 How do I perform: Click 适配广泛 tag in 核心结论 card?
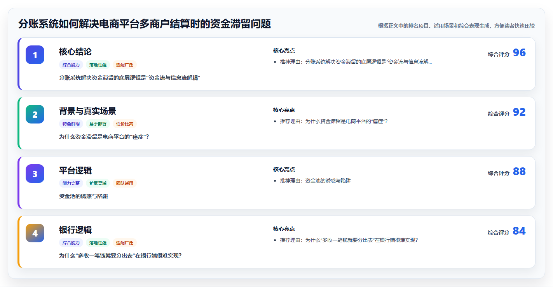pyautogui.click(x=125, y=65)
